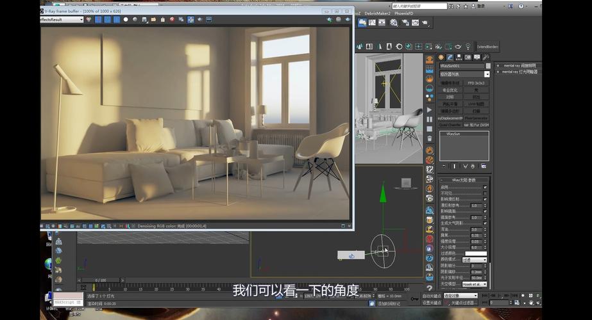Select VRaySun in the modifier stack
This screenshot has width=592, height=320.
pos(453,134)
